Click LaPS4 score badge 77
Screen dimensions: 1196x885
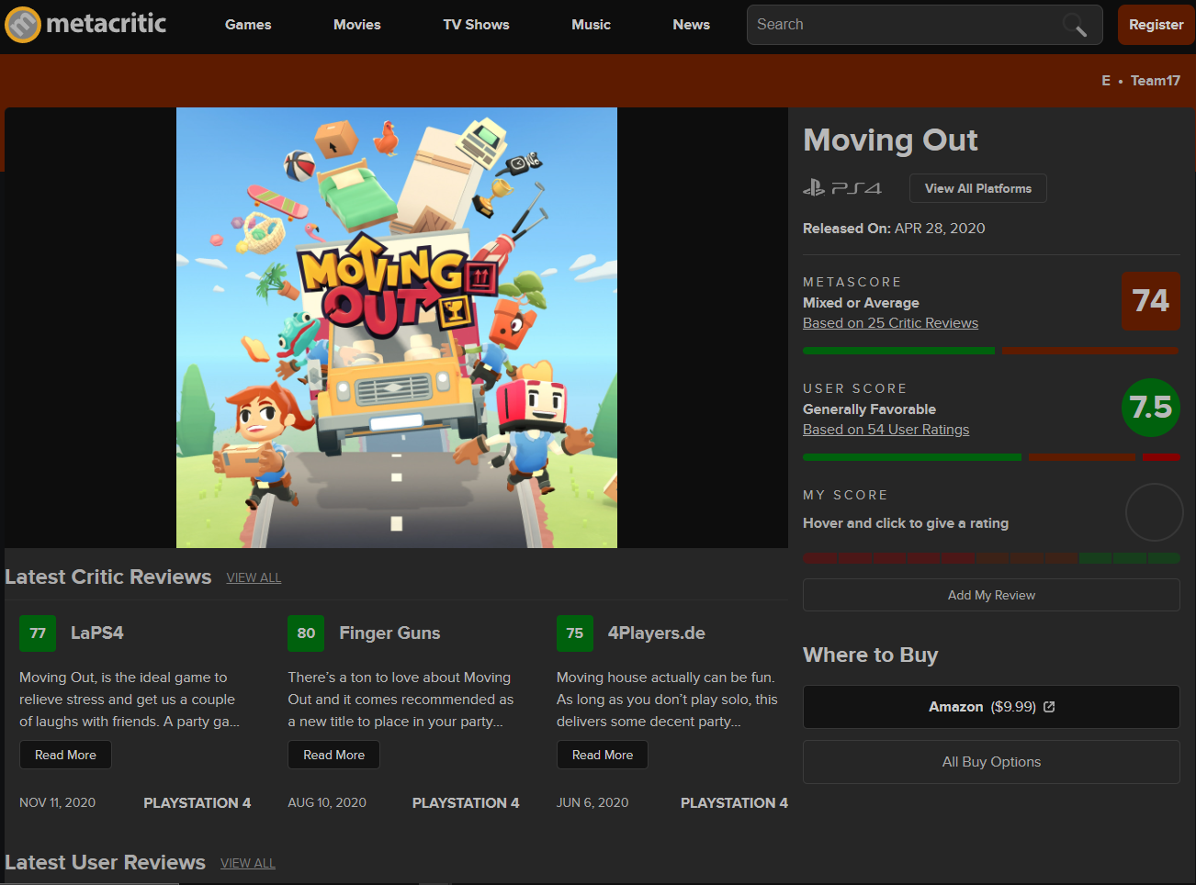(x=38, y=633)
